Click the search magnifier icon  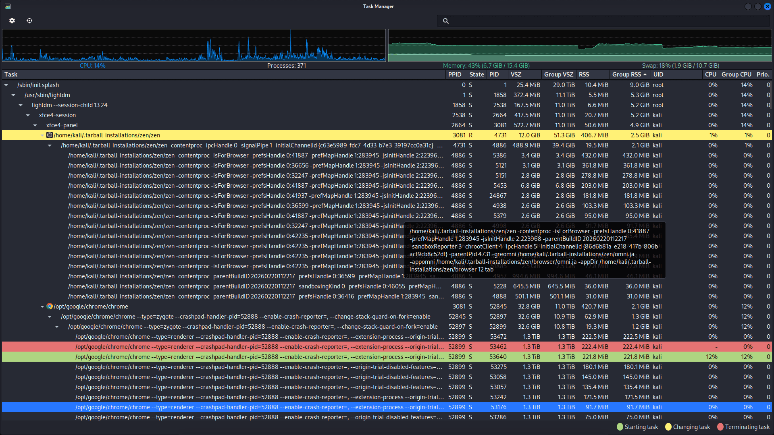click(445, 21)
